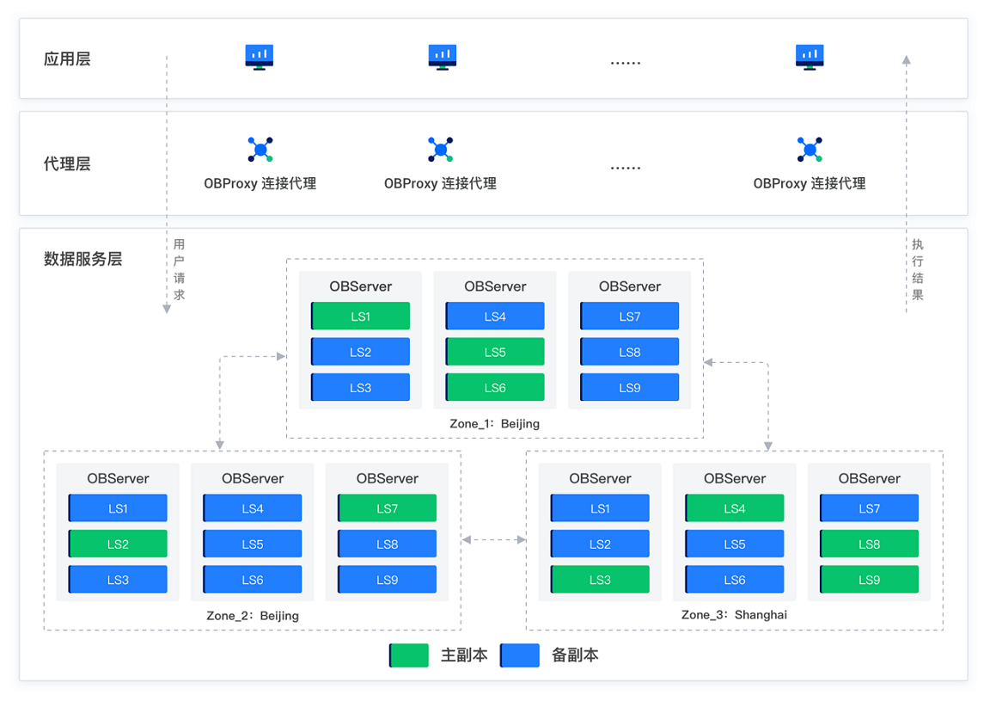The height and width of the screenshot is (701, 990).
Task: Click the Zone_3: Shanghai label
Action: coord(734,614)
